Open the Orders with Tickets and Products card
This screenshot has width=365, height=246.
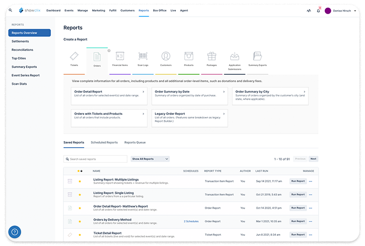(x=109, y=118)
